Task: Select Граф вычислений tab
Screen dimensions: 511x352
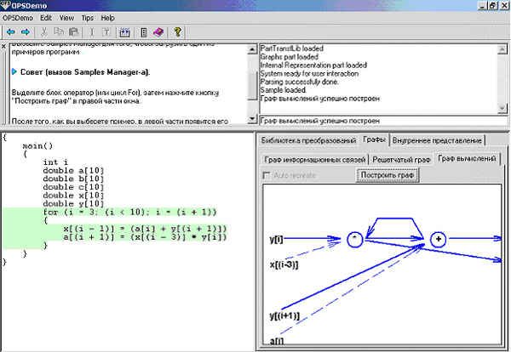Action: pos(467,158)
